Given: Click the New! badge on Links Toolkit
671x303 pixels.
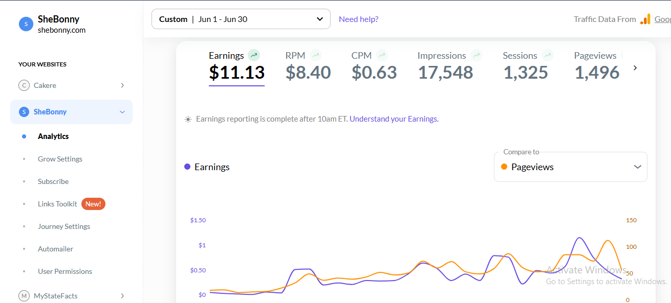Looking at the screenshot, I should [x=93, y=204].
